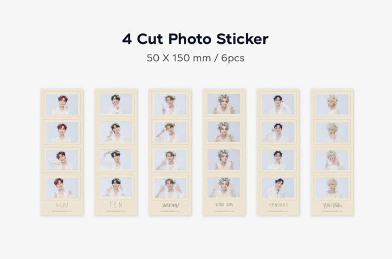Click the handwritten TEN signature
The image size is (392, 259).
pyautogui.click(x=116, y=205)
